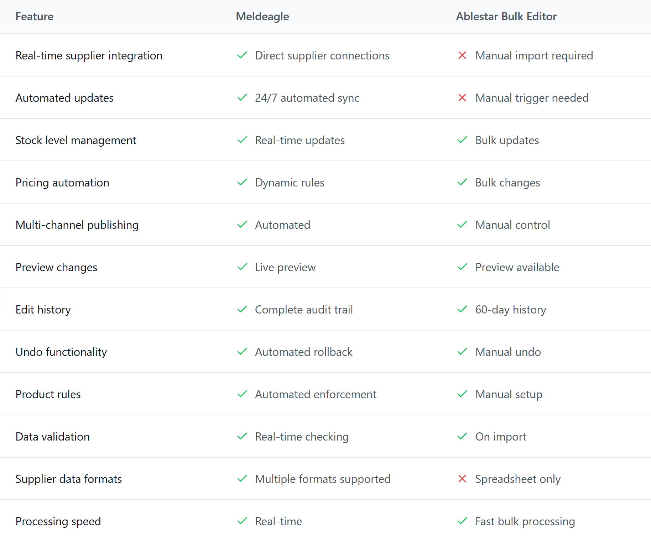Click green checkmark beside Direct supplier connections
The image size is (651, 548).
[x=242, y=56]
